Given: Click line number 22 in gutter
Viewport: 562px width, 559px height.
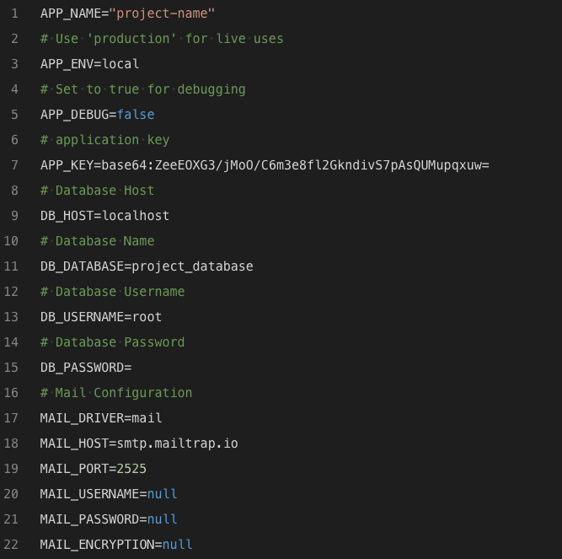Looking at the screenshot, I should (11, 545).
